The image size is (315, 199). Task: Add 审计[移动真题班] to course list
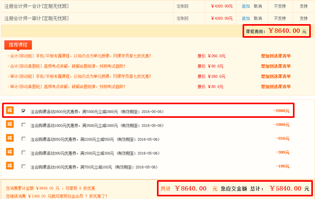pyautogui.click(x=276, y=86)
